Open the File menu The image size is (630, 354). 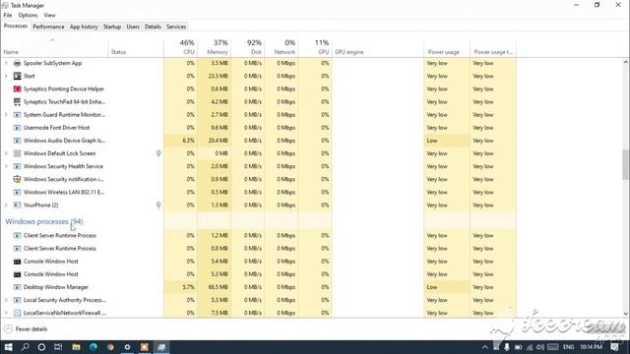[x=8, y=15]
